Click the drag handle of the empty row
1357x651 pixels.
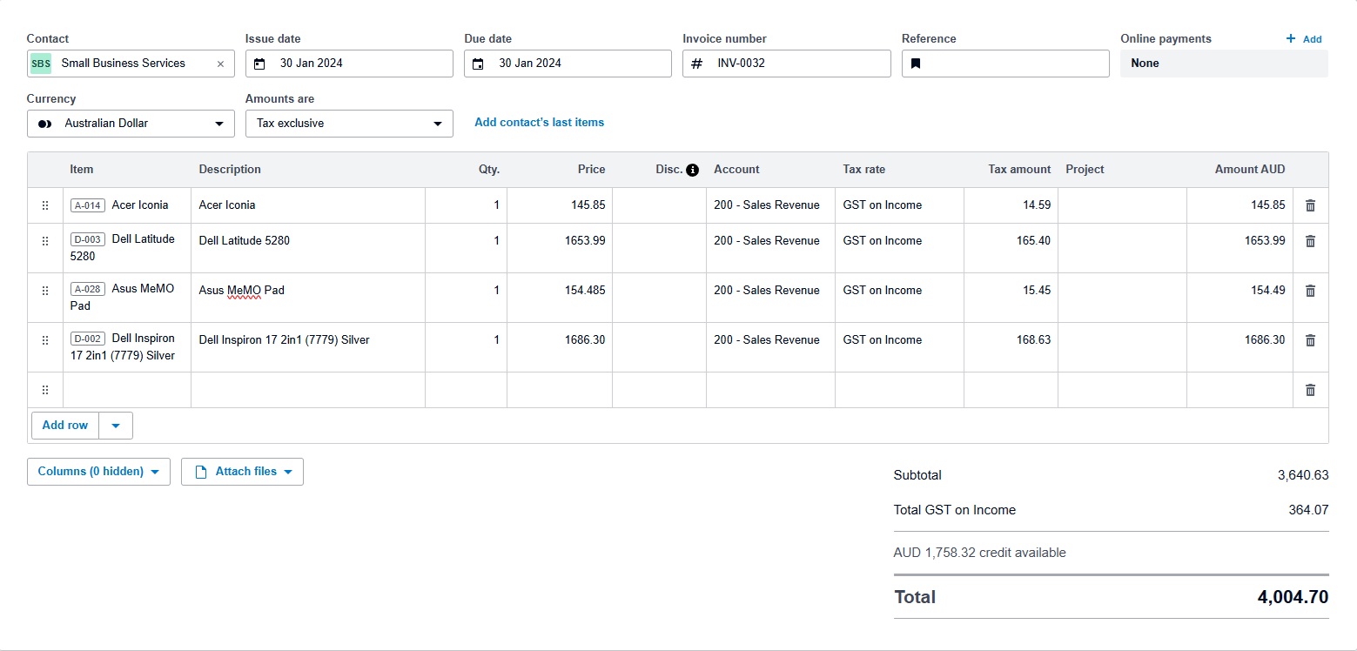tap(45, 390)
